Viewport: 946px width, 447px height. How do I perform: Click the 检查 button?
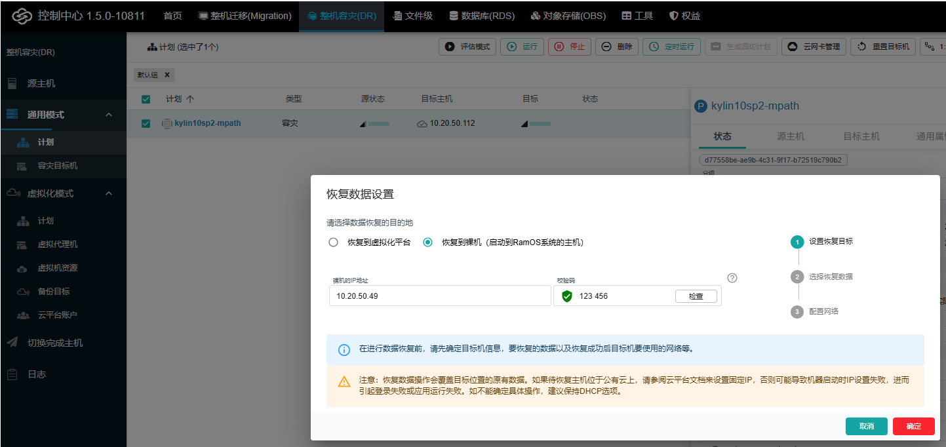(696, 296)
